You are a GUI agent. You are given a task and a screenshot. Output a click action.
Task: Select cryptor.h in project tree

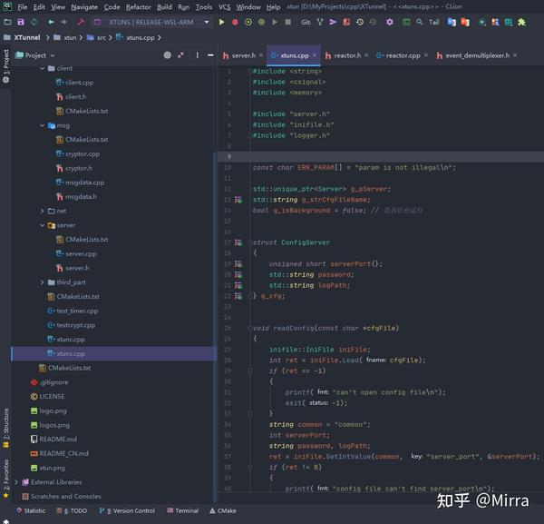[79, 168]
